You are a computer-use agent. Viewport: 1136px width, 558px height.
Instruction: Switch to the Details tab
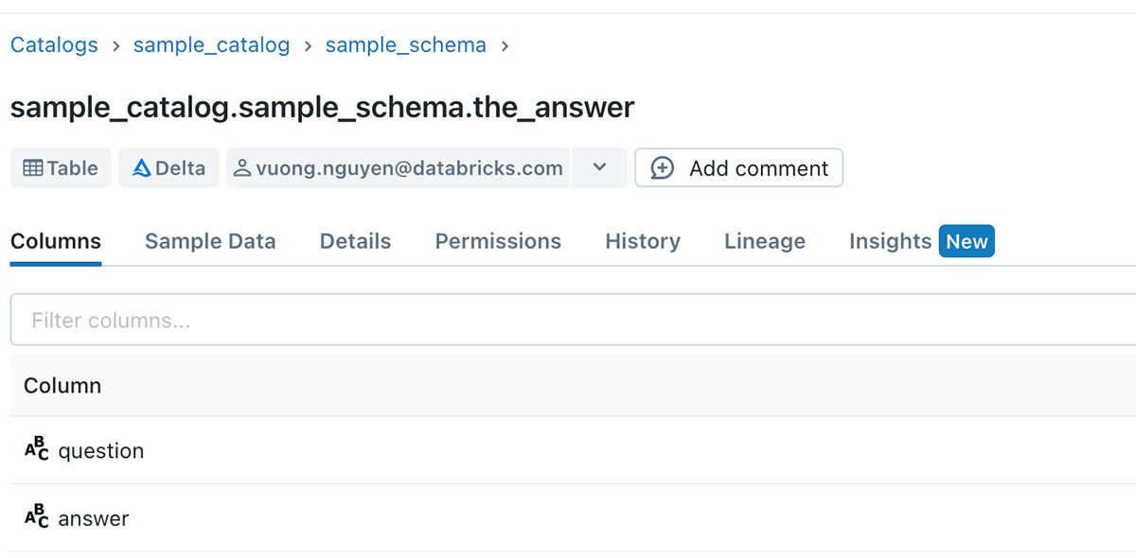(x=355, y=241)
